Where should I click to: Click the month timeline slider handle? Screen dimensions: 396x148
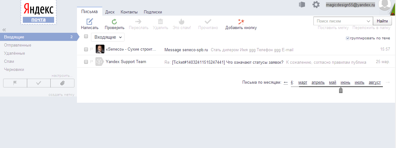tap(341, 90)
